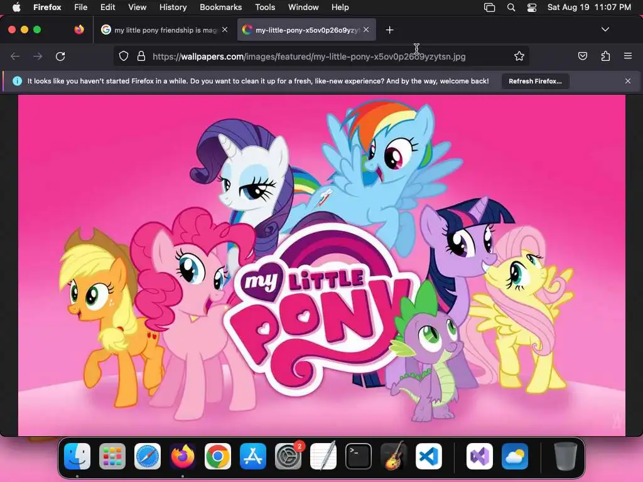Click the notification info icon
Screen dimensions: 643x482
pyautogui.click(x=17, y=81)
